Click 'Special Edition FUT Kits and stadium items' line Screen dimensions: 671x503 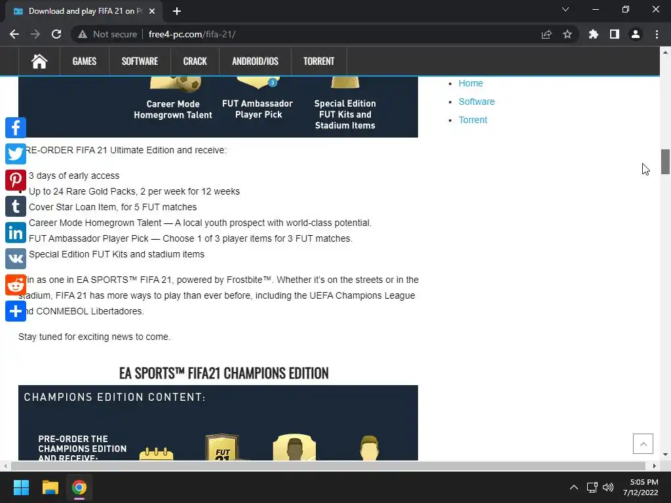click(x=117, y=254)
